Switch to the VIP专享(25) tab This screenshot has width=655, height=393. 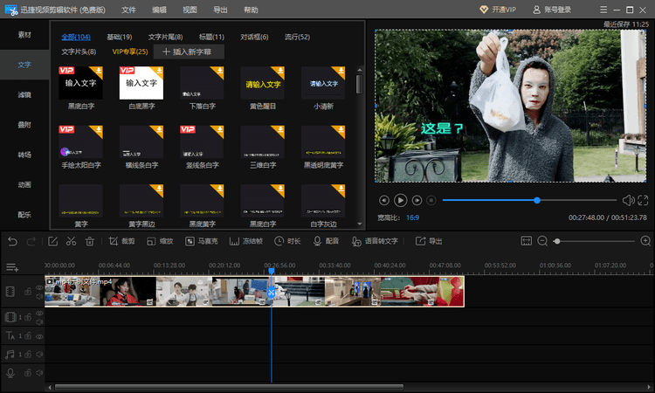[130, 52]
